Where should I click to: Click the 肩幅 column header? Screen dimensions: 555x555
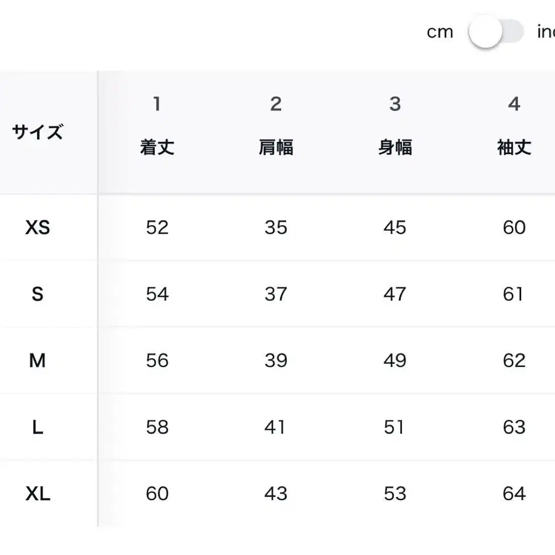point(276,147)
